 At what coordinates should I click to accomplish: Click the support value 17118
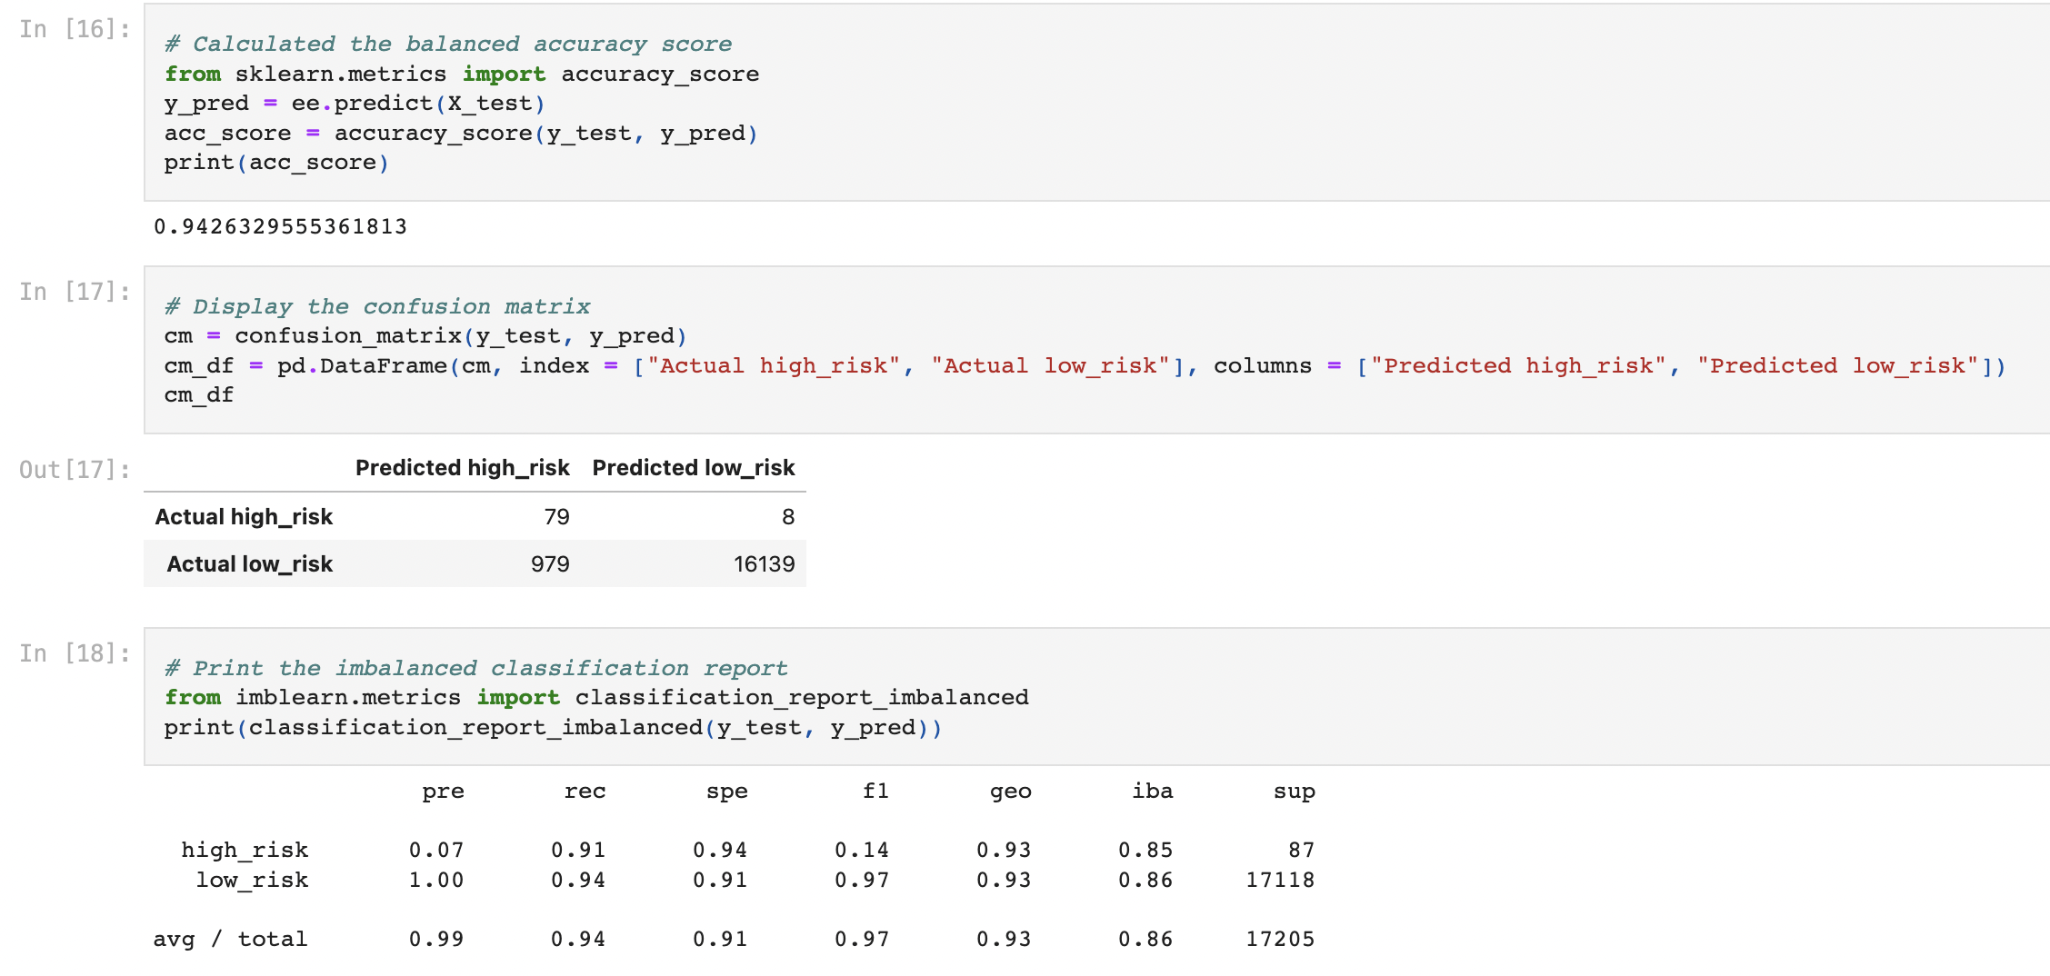click(x=1280, y=880)
